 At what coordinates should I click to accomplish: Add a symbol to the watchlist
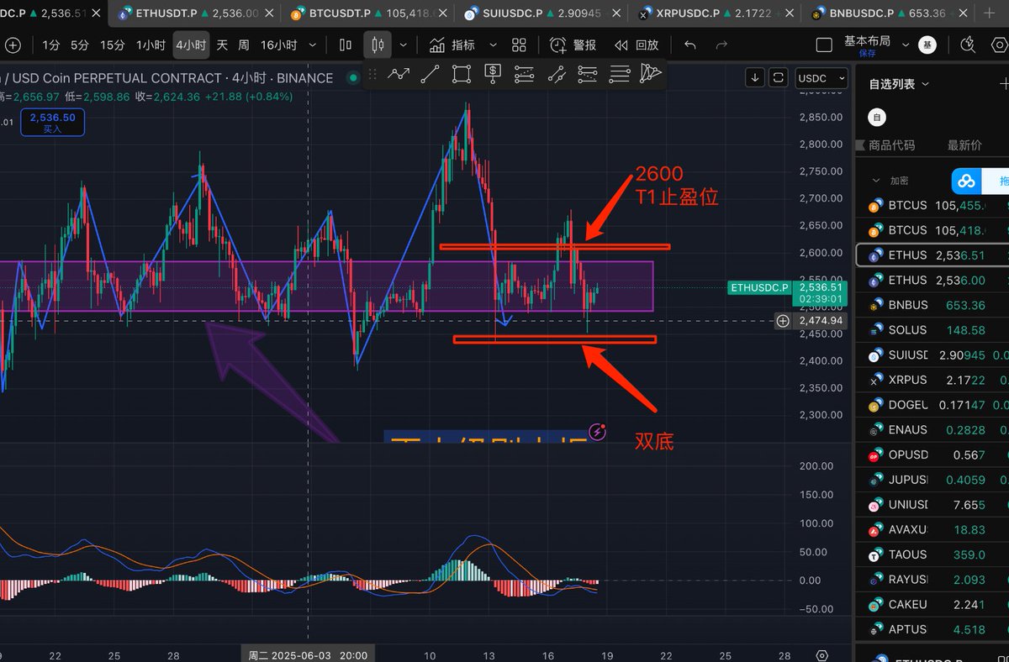[1003, 84]
